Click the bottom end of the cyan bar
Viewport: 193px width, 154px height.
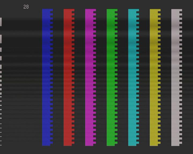click(132, 144)
